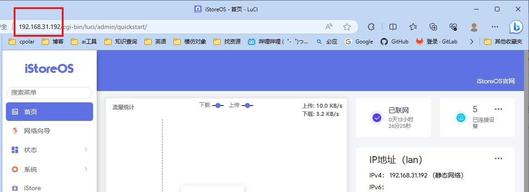
Task: Open the 知识查询 bookmarks folder
Action: 121,42
